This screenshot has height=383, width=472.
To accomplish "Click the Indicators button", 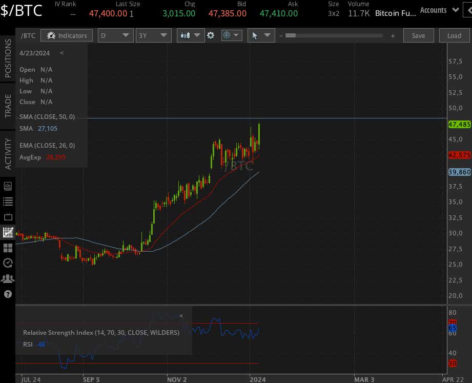I will 66,35.
